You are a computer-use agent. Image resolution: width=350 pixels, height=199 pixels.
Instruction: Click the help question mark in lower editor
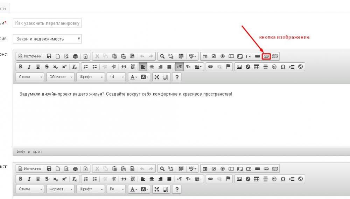tap(177, 189)
